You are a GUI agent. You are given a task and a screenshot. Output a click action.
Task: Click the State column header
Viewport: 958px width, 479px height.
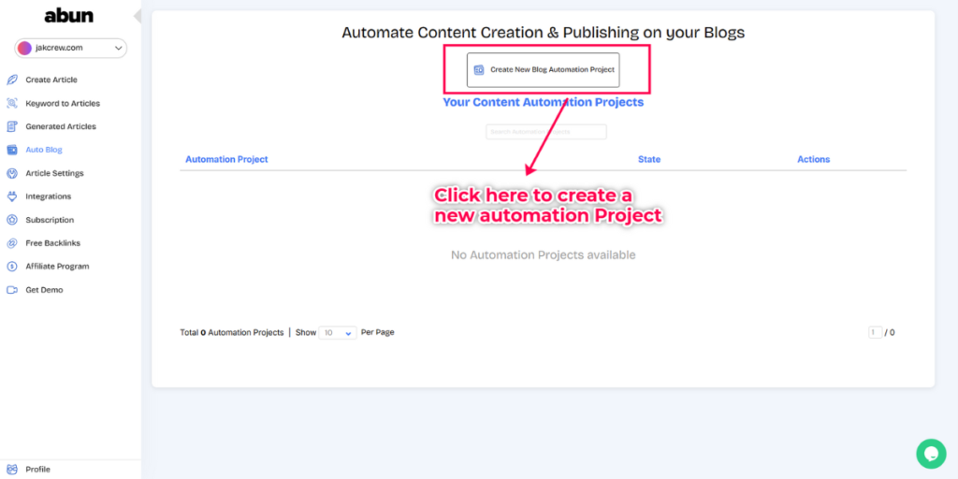point(649,159)
